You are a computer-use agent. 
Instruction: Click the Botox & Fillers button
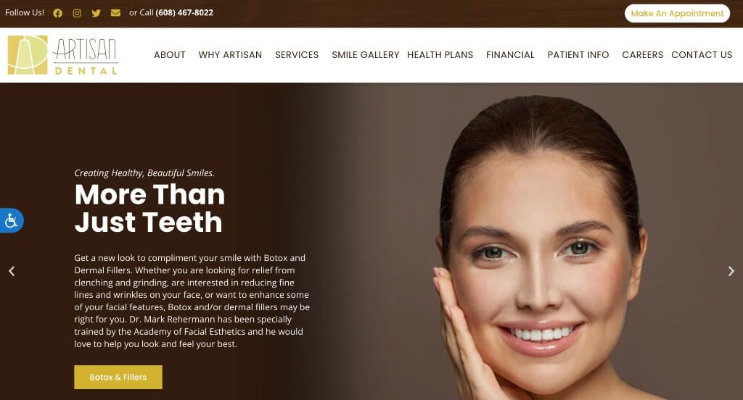[x=118, y=378]
